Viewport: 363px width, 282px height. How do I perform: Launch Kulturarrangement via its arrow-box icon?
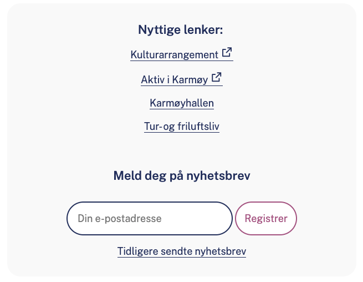[227, 53]
